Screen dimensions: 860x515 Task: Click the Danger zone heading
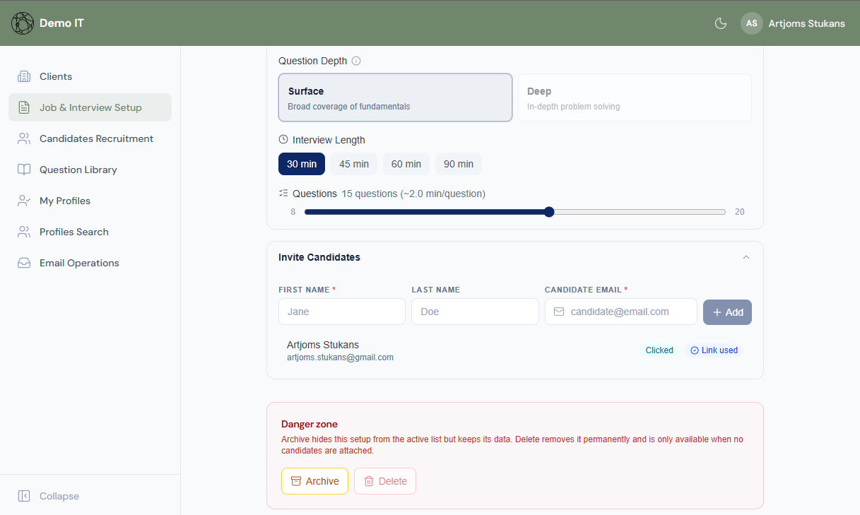point(310,424)
